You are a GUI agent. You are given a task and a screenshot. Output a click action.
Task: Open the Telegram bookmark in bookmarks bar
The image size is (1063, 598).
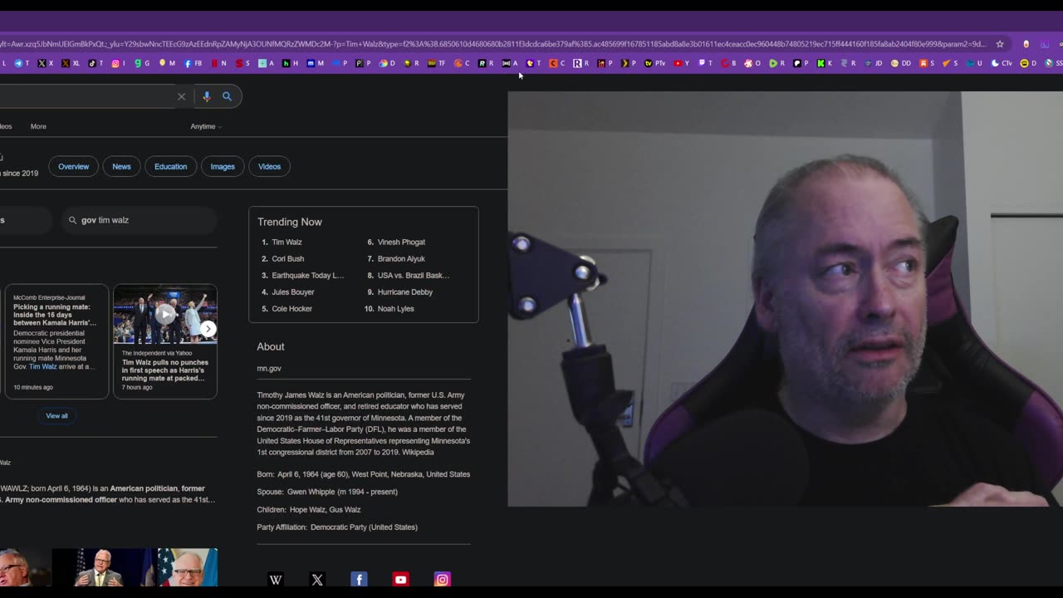coord(22,63)
